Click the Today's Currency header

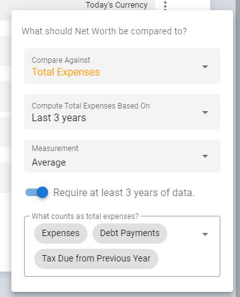(x=117, y=5)
